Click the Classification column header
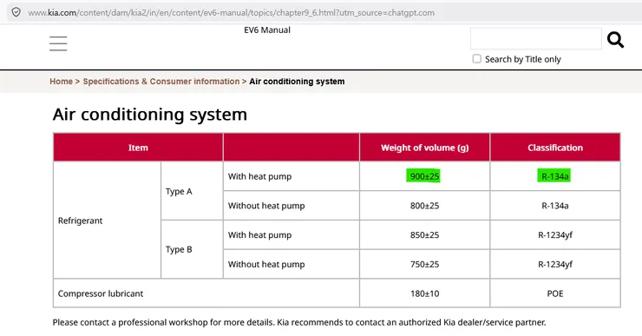The width and height of the screenshot is (642, 336). tap(554, 148)
